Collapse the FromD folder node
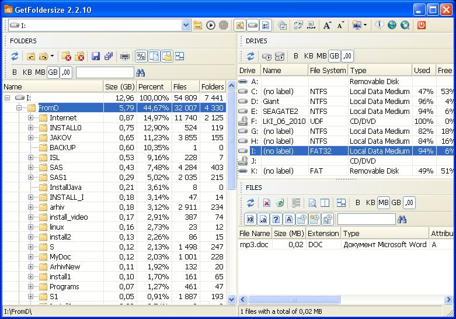 (x=19, y=108)
